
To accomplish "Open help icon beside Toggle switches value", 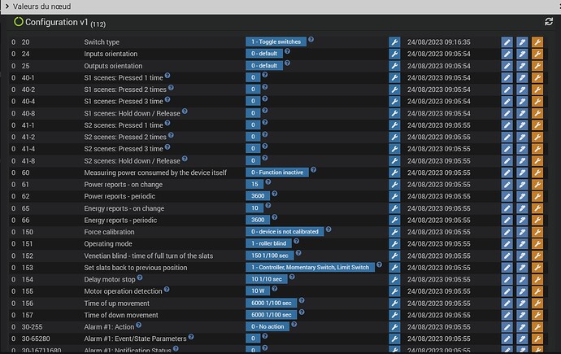I will (x=311, y=39).
